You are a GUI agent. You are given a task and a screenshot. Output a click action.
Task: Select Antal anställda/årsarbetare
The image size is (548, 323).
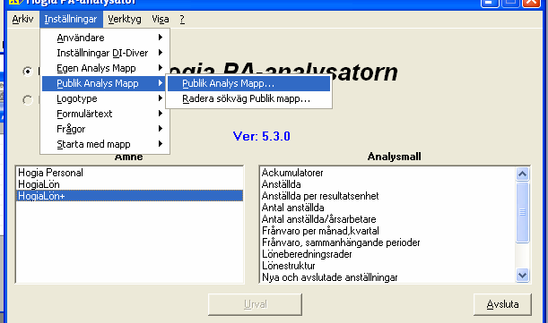click(387, 219)
